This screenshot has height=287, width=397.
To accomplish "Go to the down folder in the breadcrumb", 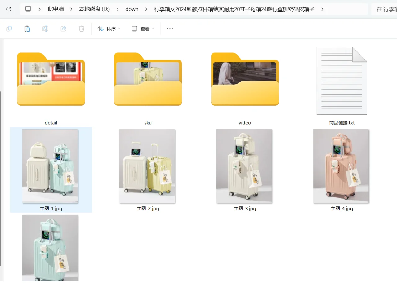I will [132, 9].
